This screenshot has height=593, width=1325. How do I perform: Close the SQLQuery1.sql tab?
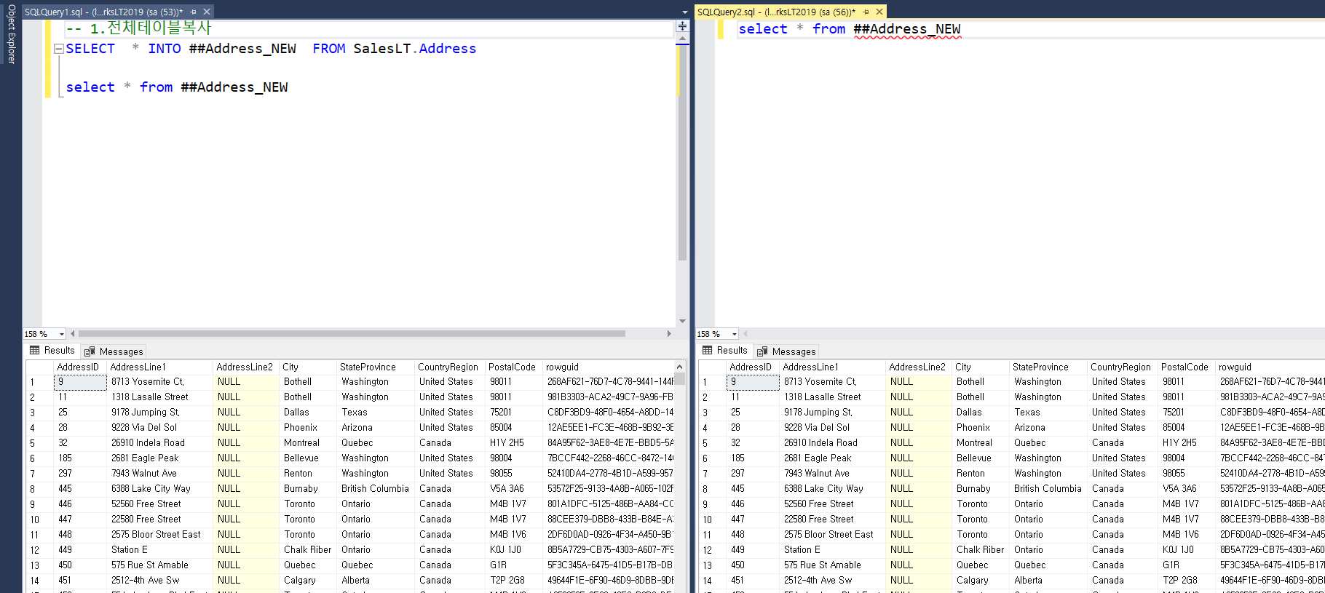[207, 12]
